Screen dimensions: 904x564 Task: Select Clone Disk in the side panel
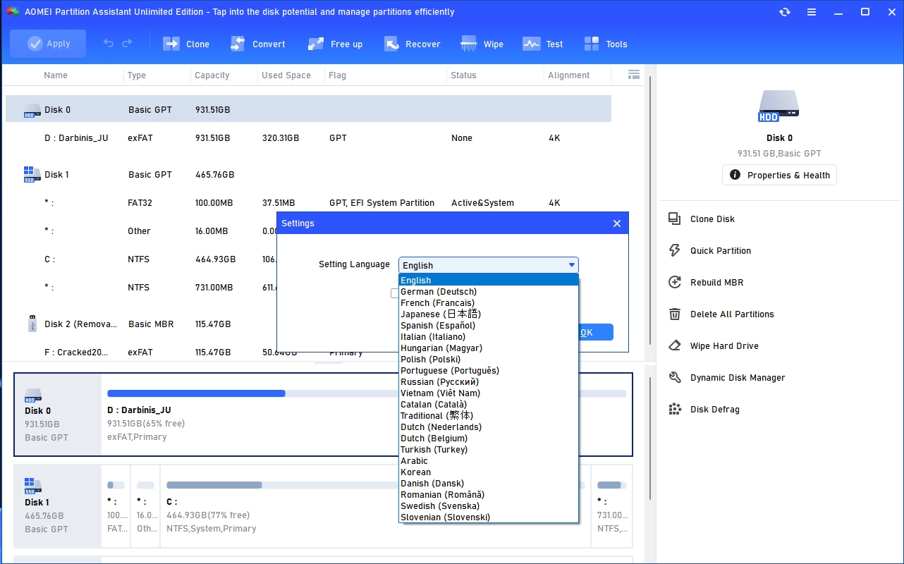click(x=712, y=219)
